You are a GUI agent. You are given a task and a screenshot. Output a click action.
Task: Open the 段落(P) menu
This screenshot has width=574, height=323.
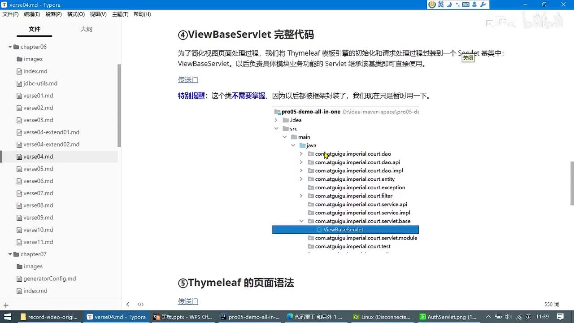coord(54,14)
